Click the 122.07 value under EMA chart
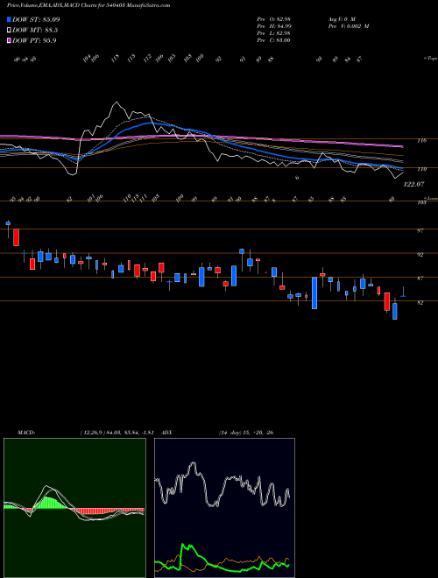The image size is (438, 578). click(x=413, y=184)
